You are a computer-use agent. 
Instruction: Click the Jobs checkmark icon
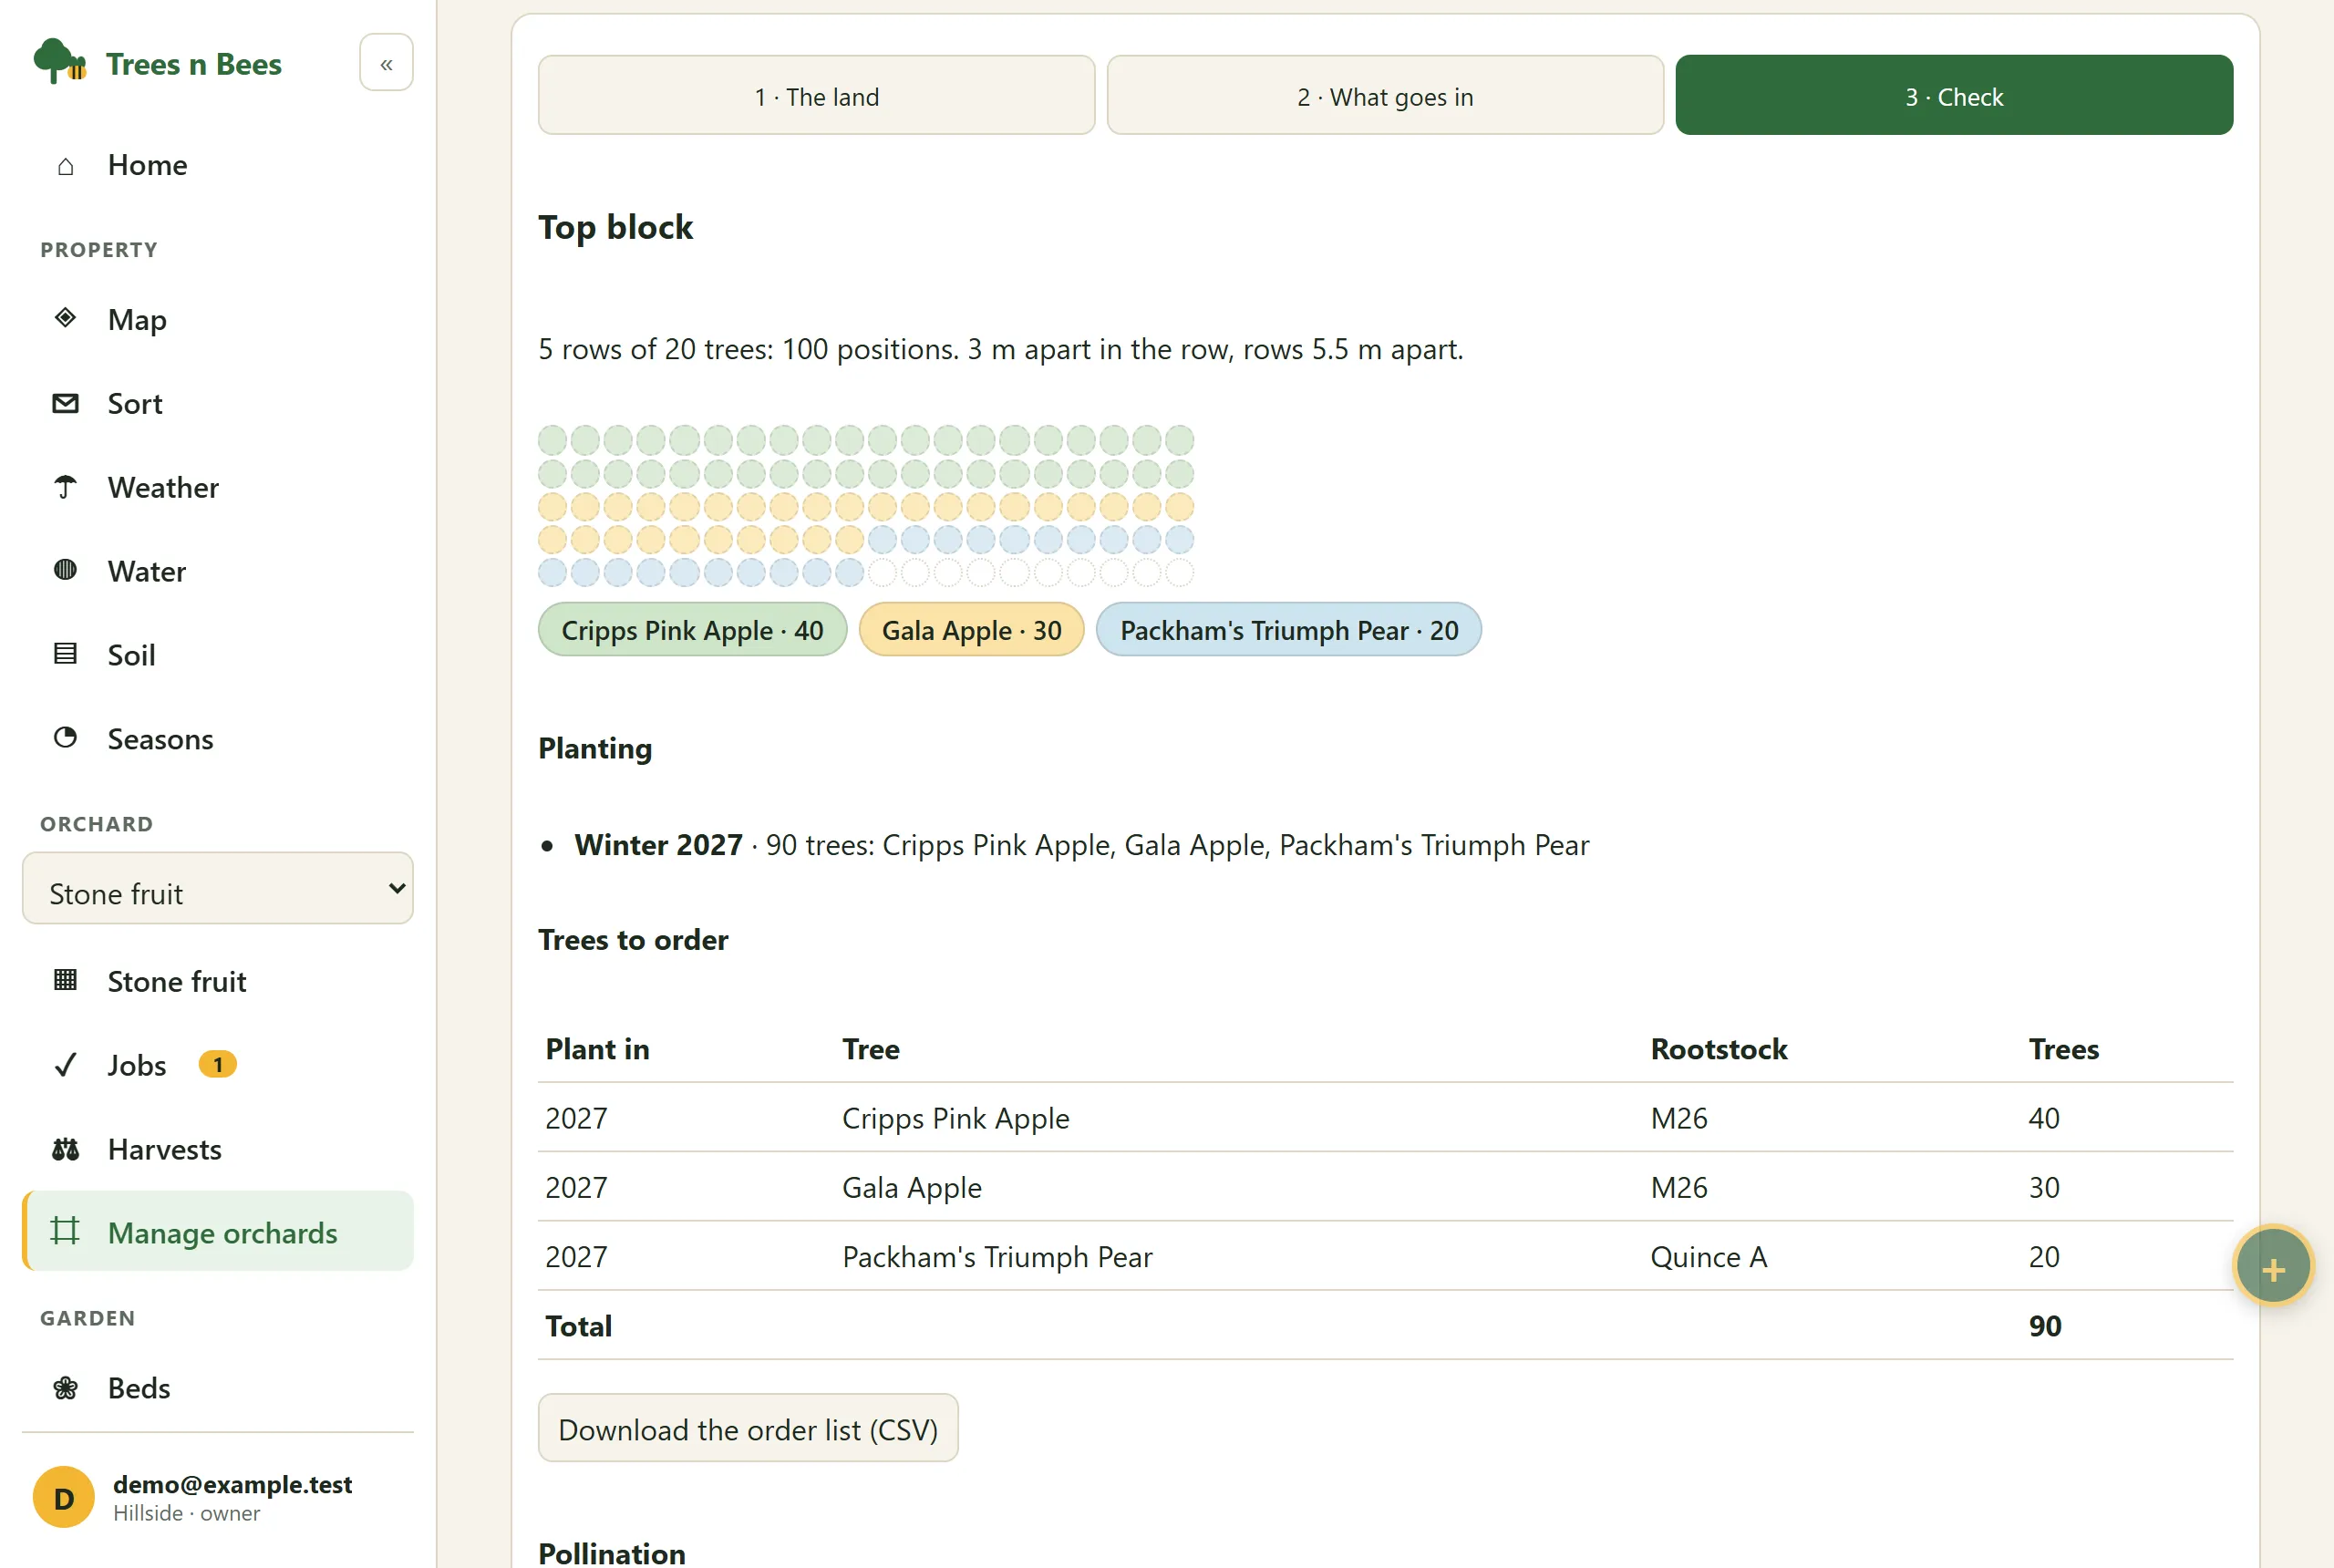(65, 1064)
